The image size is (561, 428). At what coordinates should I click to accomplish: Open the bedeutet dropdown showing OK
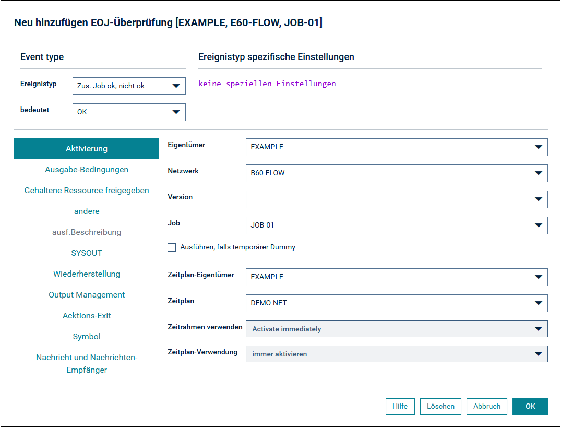[x=129, y=112]
